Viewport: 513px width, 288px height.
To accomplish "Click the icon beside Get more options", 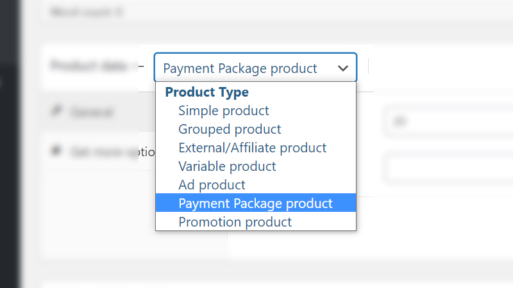I will [x=56, y=151].
